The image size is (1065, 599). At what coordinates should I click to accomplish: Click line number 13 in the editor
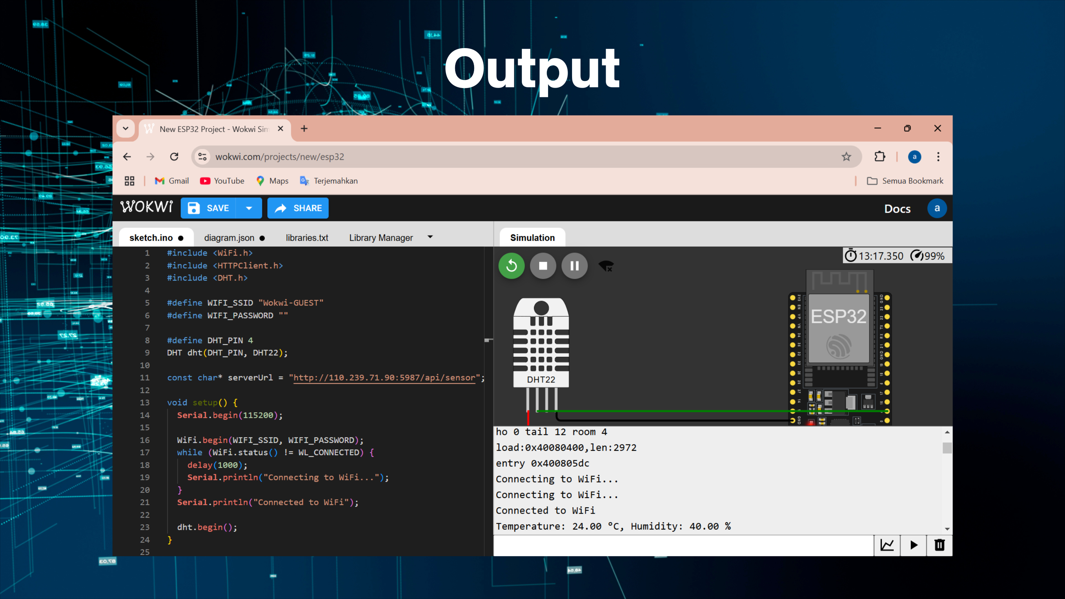point(145,403)
